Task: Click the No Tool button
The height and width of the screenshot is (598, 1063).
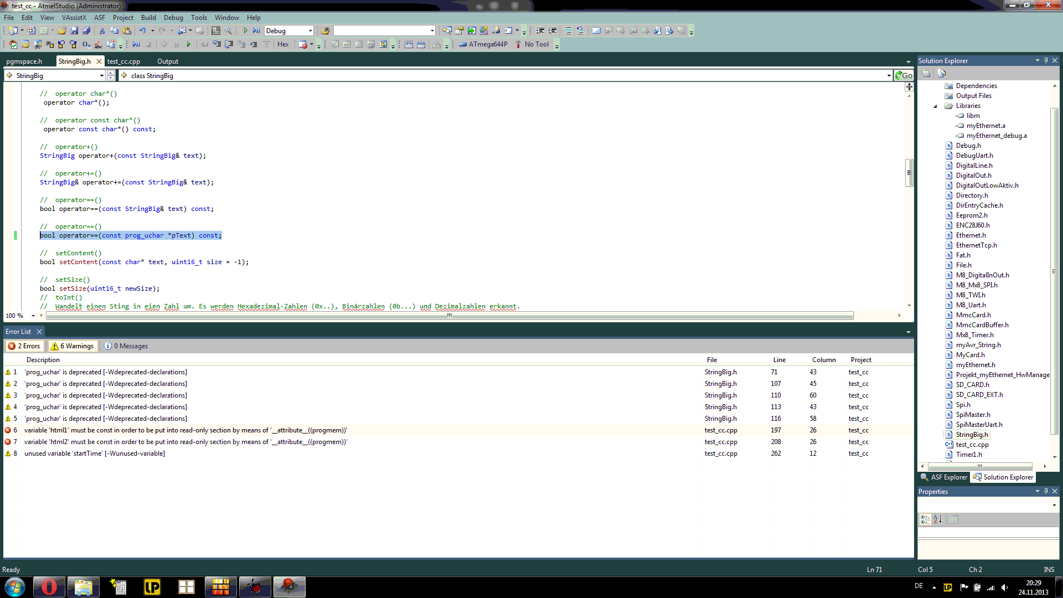Action: click(531, 44)
